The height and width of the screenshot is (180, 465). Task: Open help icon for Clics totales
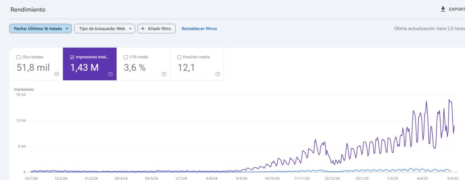57,74
